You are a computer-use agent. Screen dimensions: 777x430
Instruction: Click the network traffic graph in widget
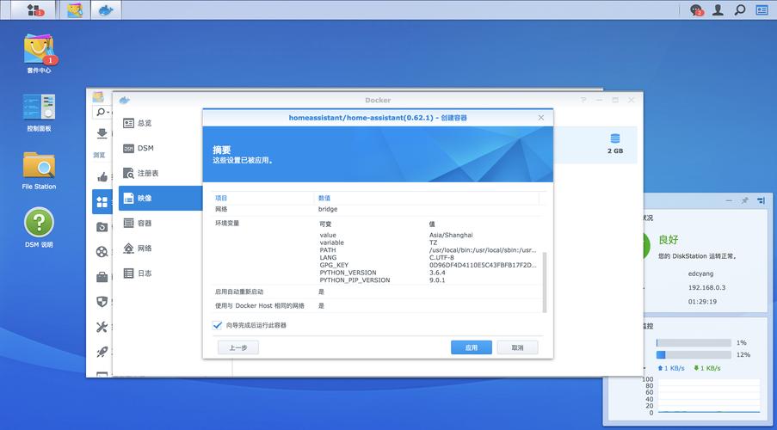coord(709,396)
